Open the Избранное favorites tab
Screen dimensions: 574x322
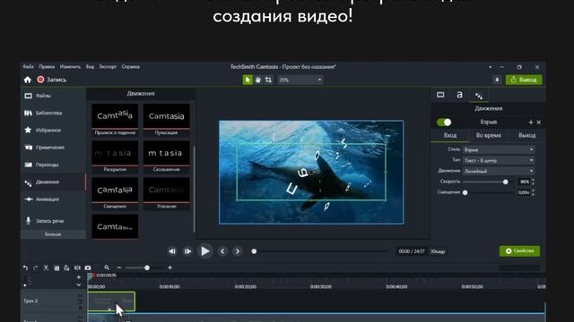coord(53,130)
